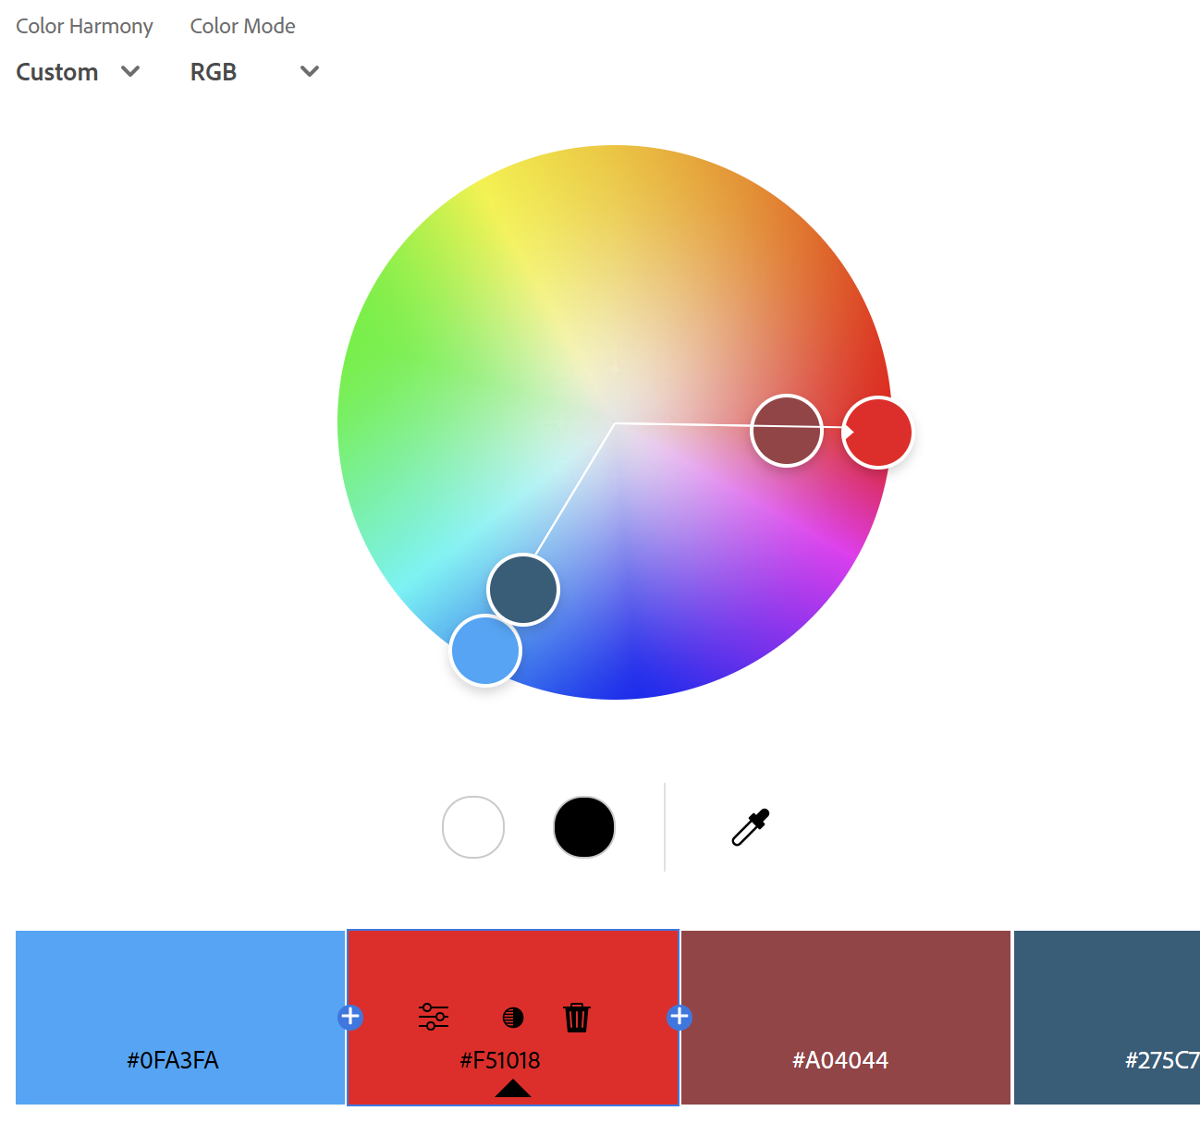Viewport: 1200px width, 1123px height.
Task: Click the #F51018 hex value field
Action: click(500, 1060)
